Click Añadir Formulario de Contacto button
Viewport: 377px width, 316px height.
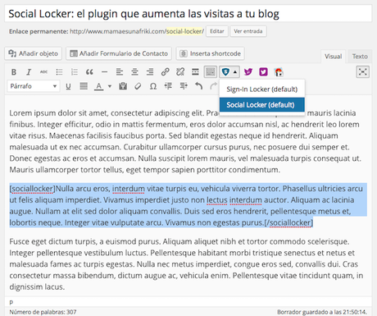coord(119,53)
